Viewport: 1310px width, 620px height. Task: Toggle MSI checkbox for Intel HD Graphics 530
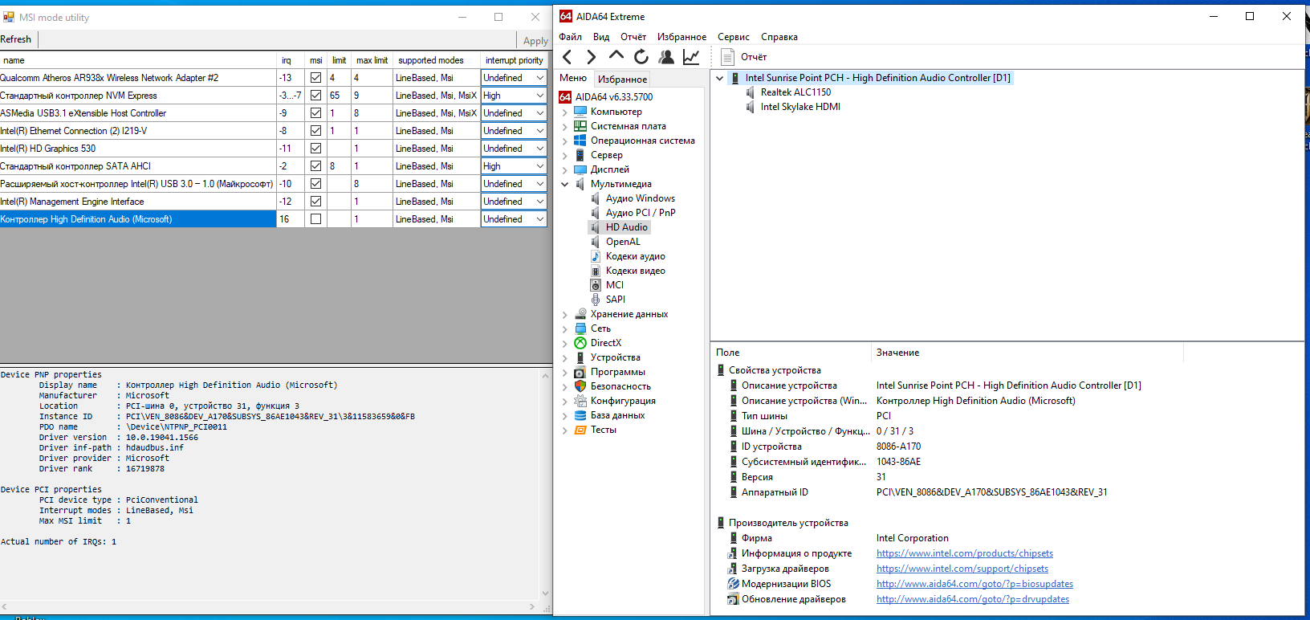tap(315, 149)
